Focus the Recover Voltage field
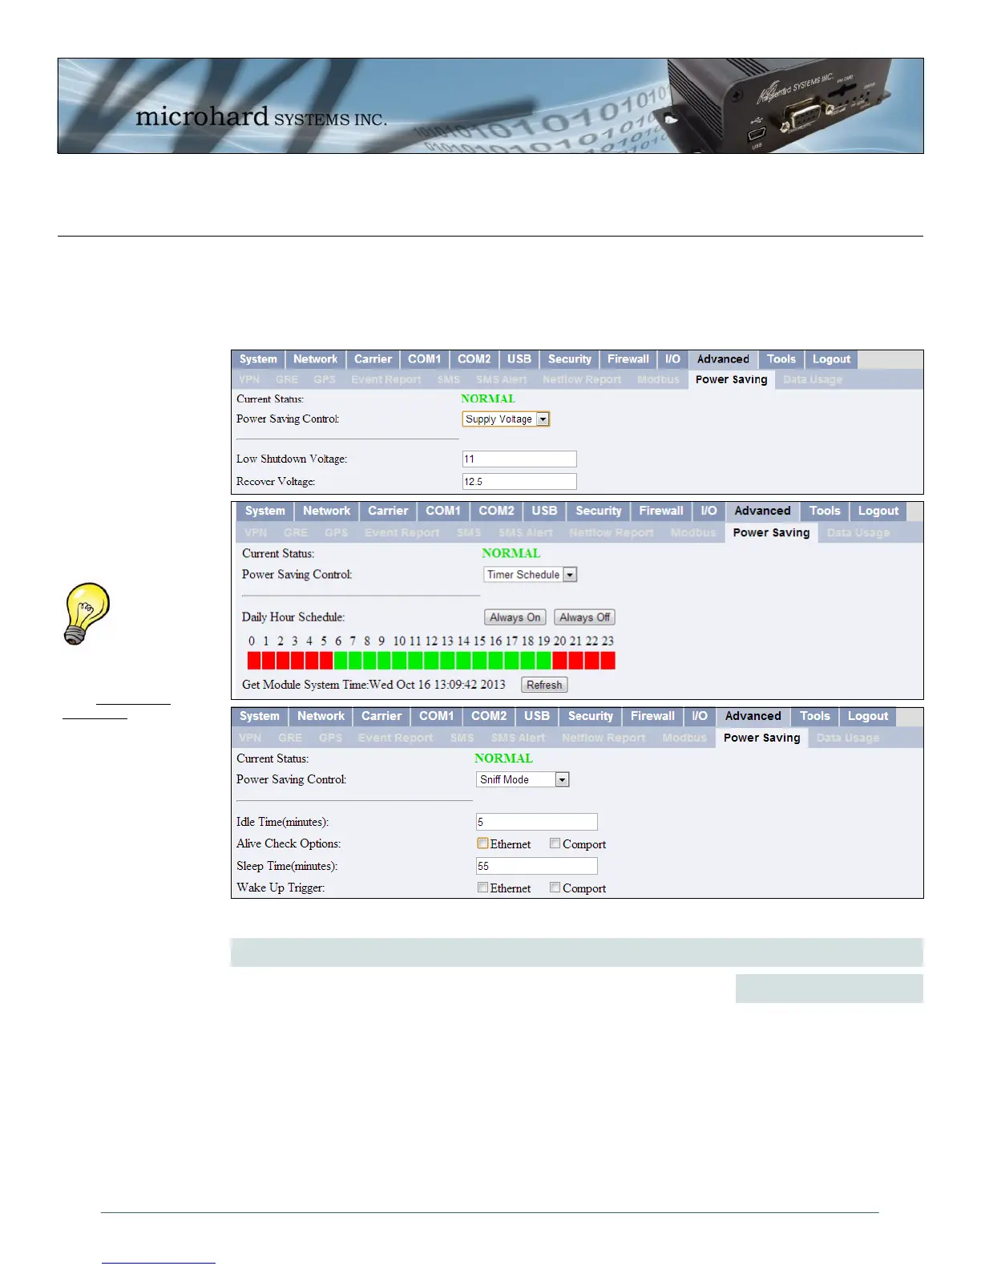Image resolution: width=981 pixels, height=1270 pixels. (x=519, y=481)
